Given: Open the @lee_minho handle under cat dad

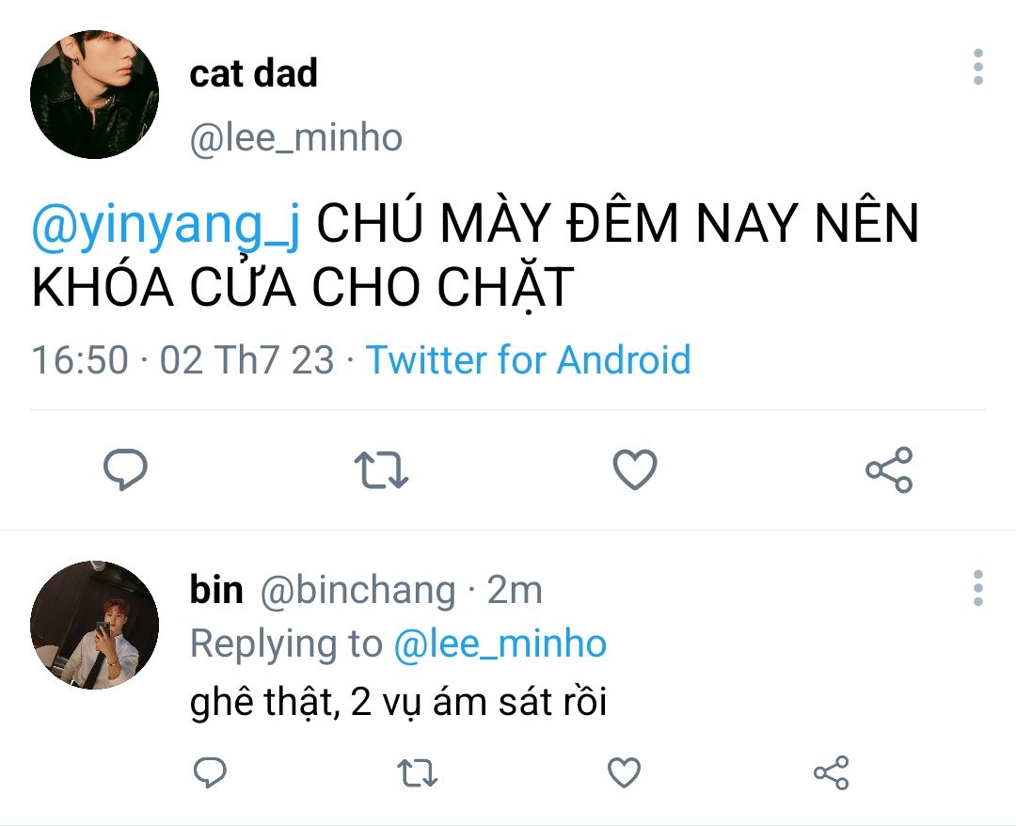Looking at the screenshot, I should click(x=296, y=139).
